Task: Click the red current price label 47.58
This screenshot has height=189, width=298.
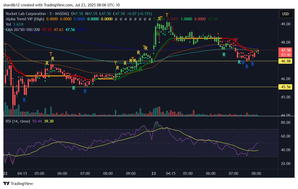Action: pos(286,50)
